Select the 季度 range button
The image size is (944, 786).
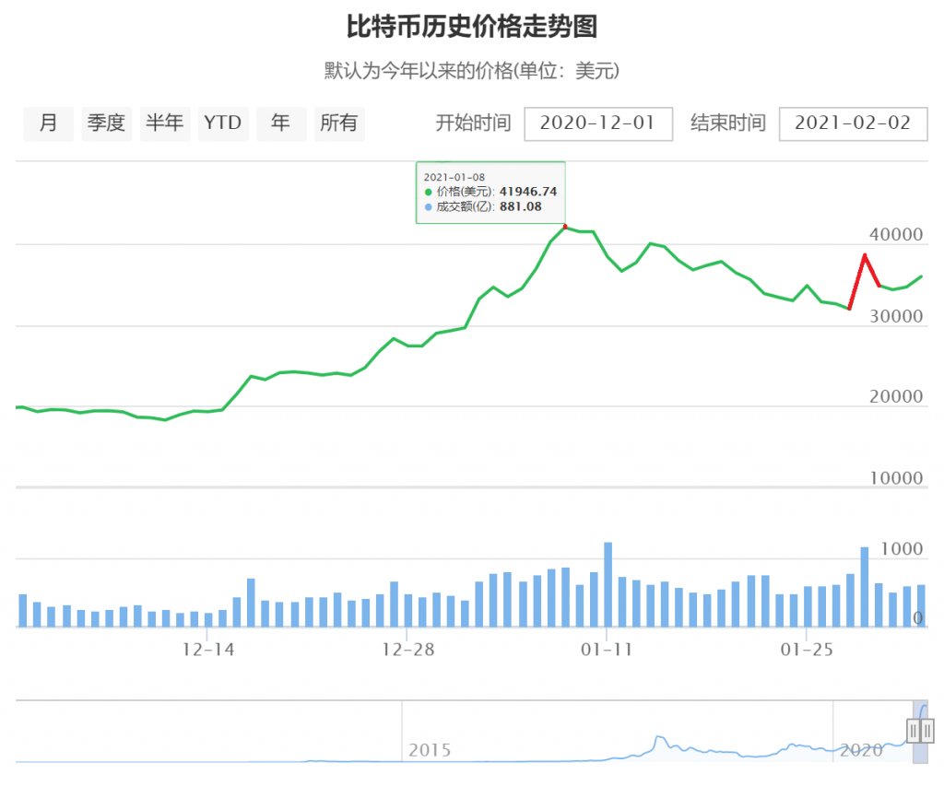106,123
